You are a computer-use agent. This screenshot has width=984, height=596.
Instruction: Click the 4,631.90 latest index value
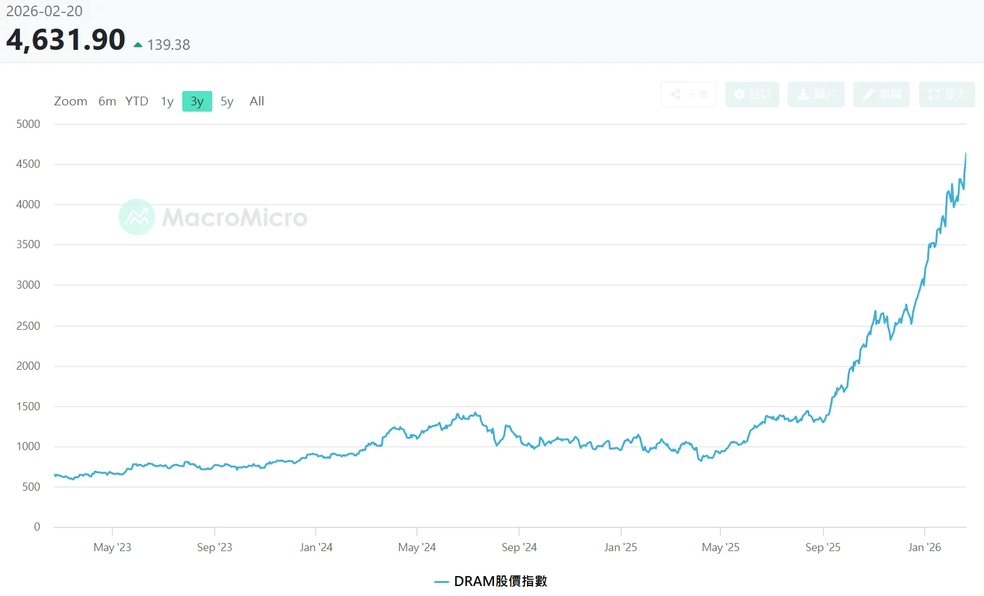66,41
